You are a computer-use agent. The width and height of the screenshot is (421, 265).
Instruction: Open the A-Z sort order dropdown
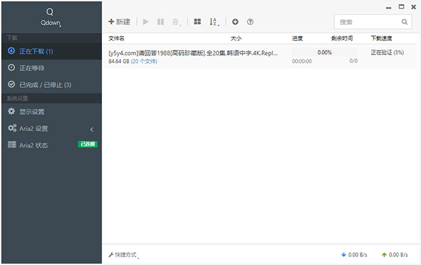214,22
